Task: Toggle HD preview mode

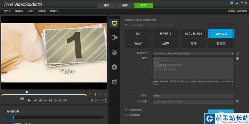Action: pyautogui.click(x=65, y=100)
